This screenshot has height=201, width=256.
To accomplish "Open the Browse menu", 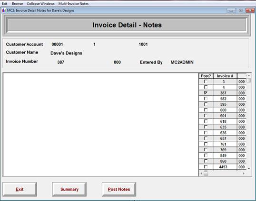I will [x=17, y=4].
